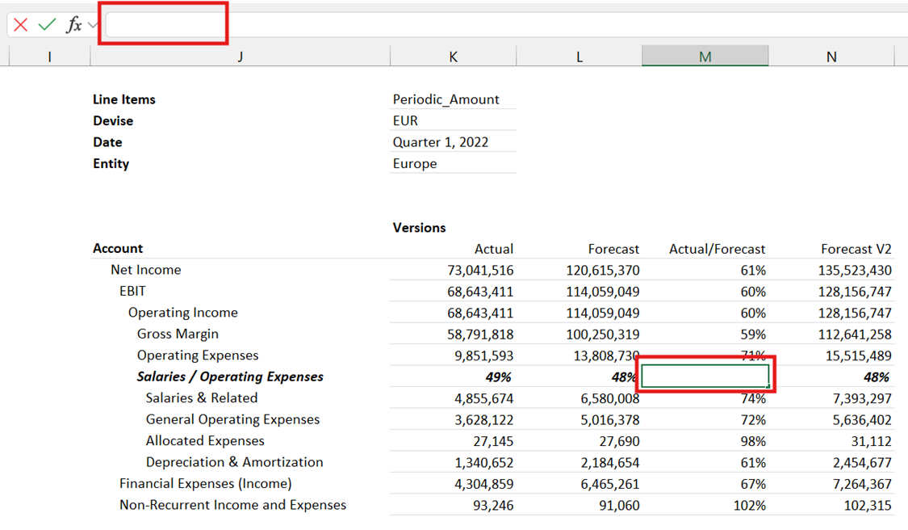This screenshot has height=530, width=908.
Task: Select column M header
Action: pos(705,56)
